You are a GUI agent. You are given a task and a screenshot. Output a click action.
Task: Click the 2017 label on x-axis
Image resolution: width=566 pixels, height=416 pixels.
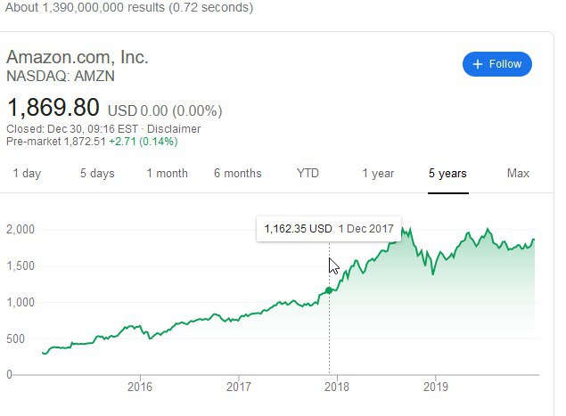click(239, 387)
